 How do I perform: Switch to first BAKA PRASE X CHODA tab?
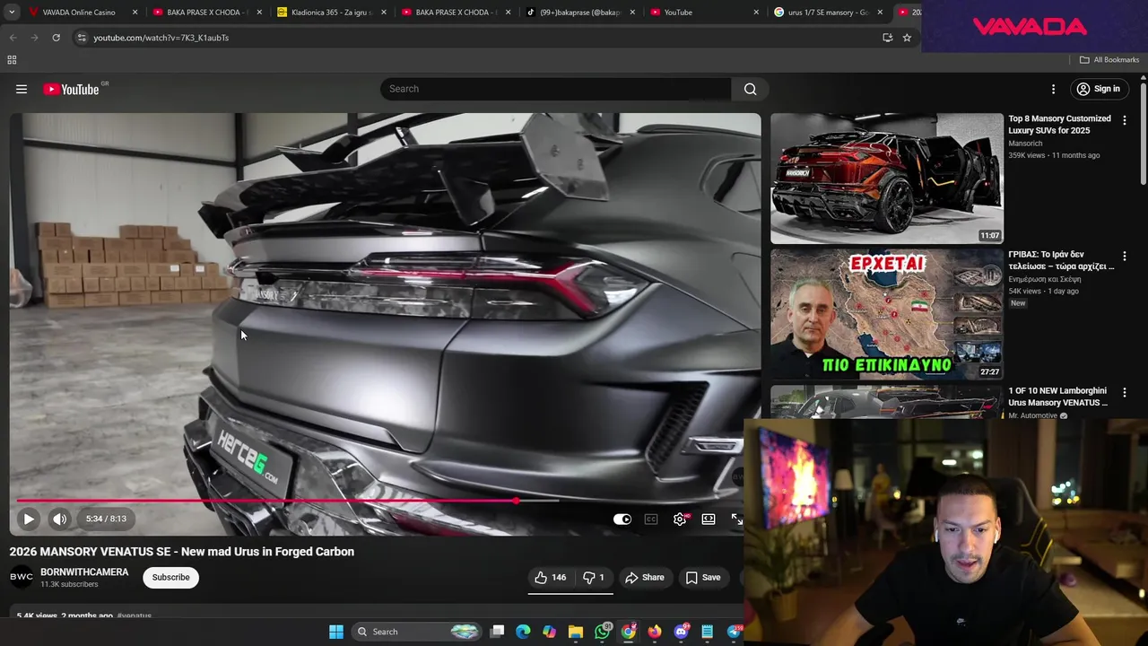click(206, 13)
